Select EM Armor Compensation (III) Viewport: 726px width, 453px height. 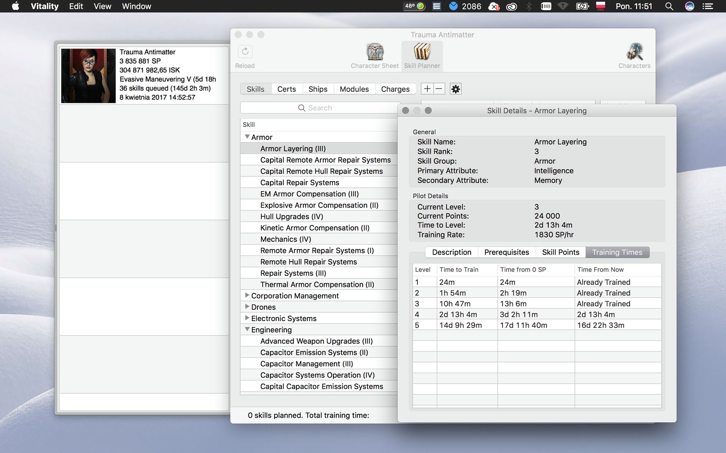point(319,194)
